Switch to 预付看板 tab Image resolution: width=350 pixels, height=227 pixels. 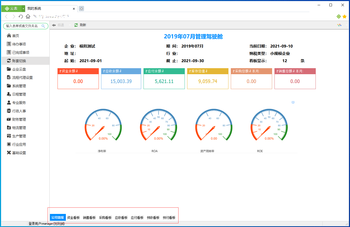click(169, 217)
